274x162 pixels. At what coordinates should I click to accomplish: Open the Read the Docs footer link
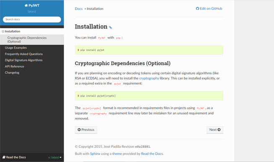point(152,154)
